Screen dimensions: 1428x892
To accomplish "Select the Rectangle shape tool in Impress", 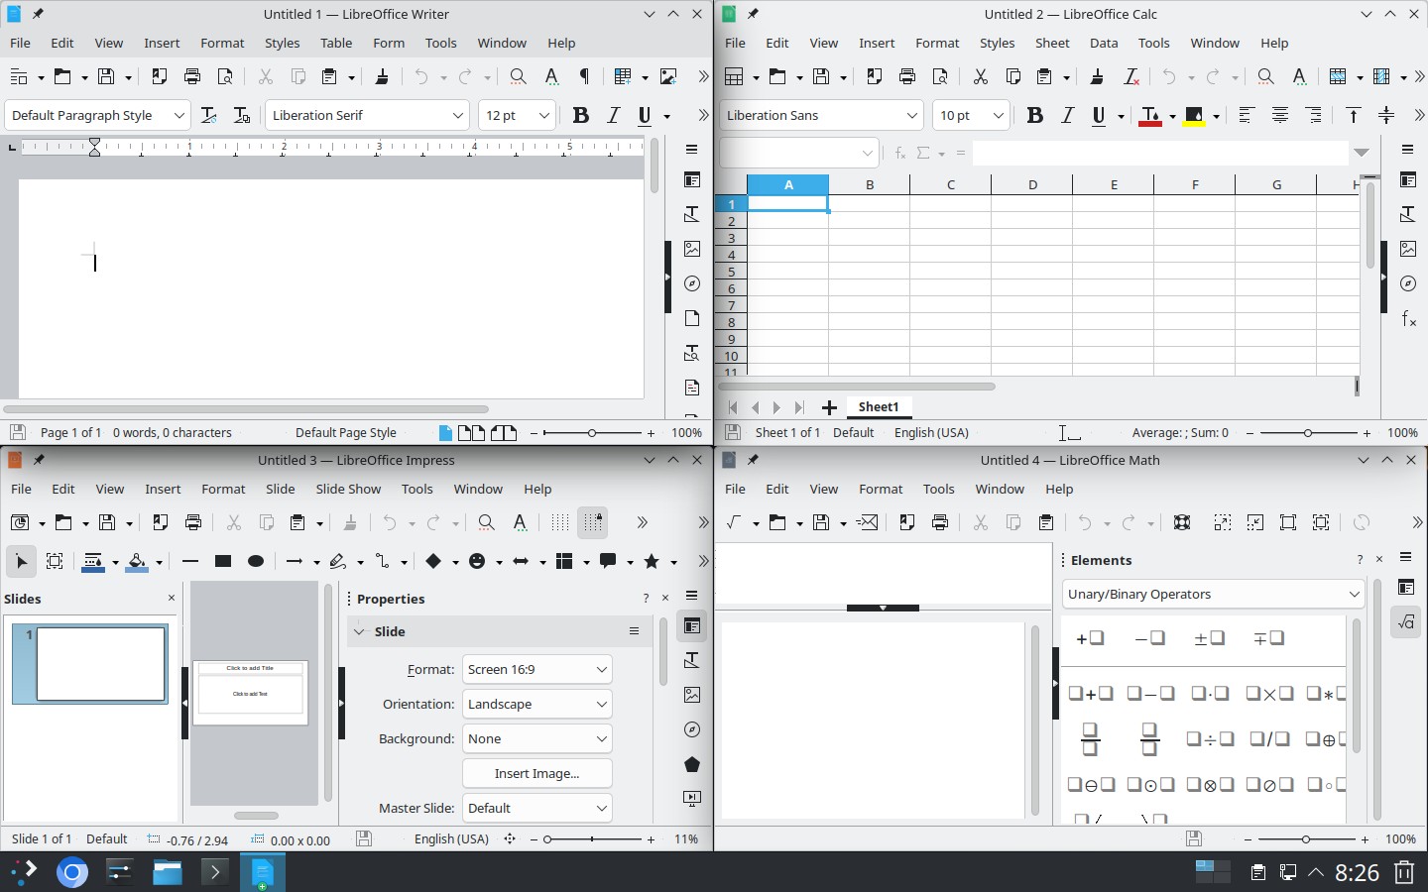I will [x=223, y=562].
